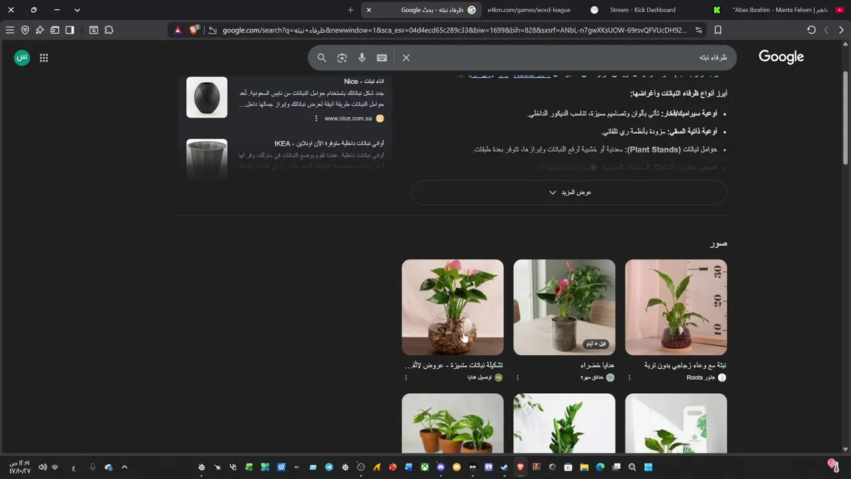This screenshot has width=851, height=479.
Task: Open Brave Shields lion icon
Action: click(x=194, y=30)
